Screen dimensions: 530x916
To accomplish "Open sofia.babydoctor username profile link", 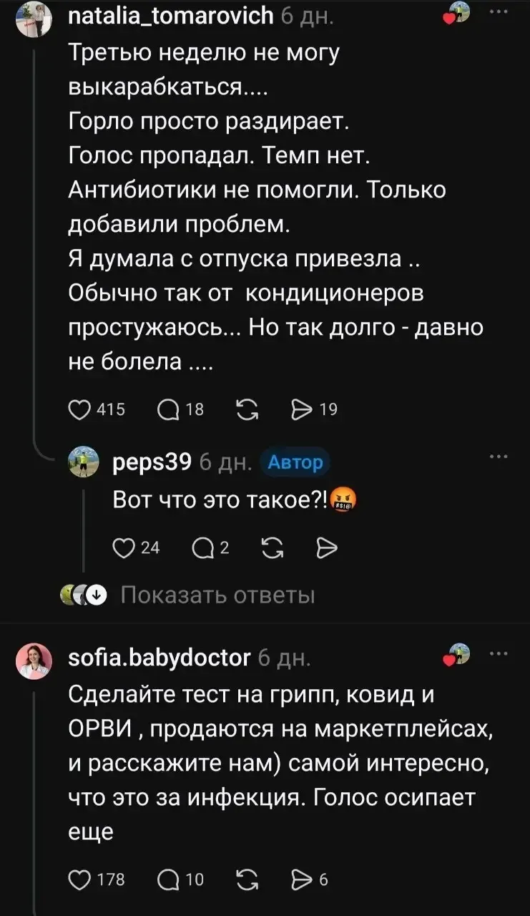I will [x=159, y=657].
